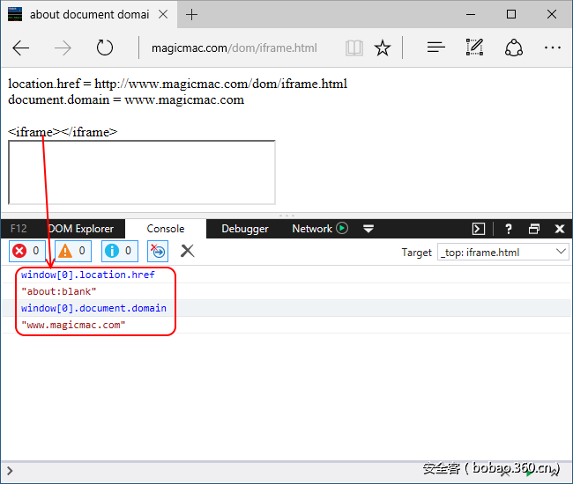Switch to the DOM Explorer tab
Image resolution: width=573 pixels, height=484 pixels.
80,229
